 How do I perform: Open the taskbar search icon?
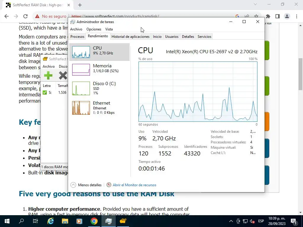click(21, 221)
